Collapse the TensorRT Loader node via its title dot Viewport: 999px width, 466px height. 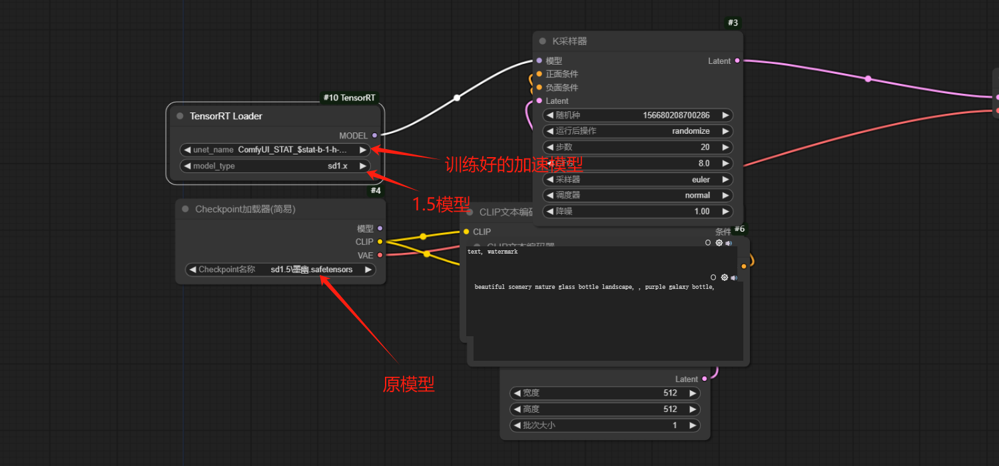click(x=180, y=116)
